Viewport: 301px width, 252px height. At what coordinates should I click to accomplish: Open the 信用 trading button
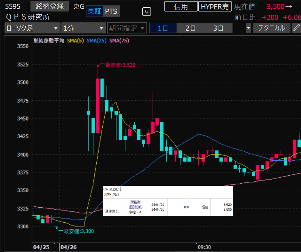click(181, 6)
